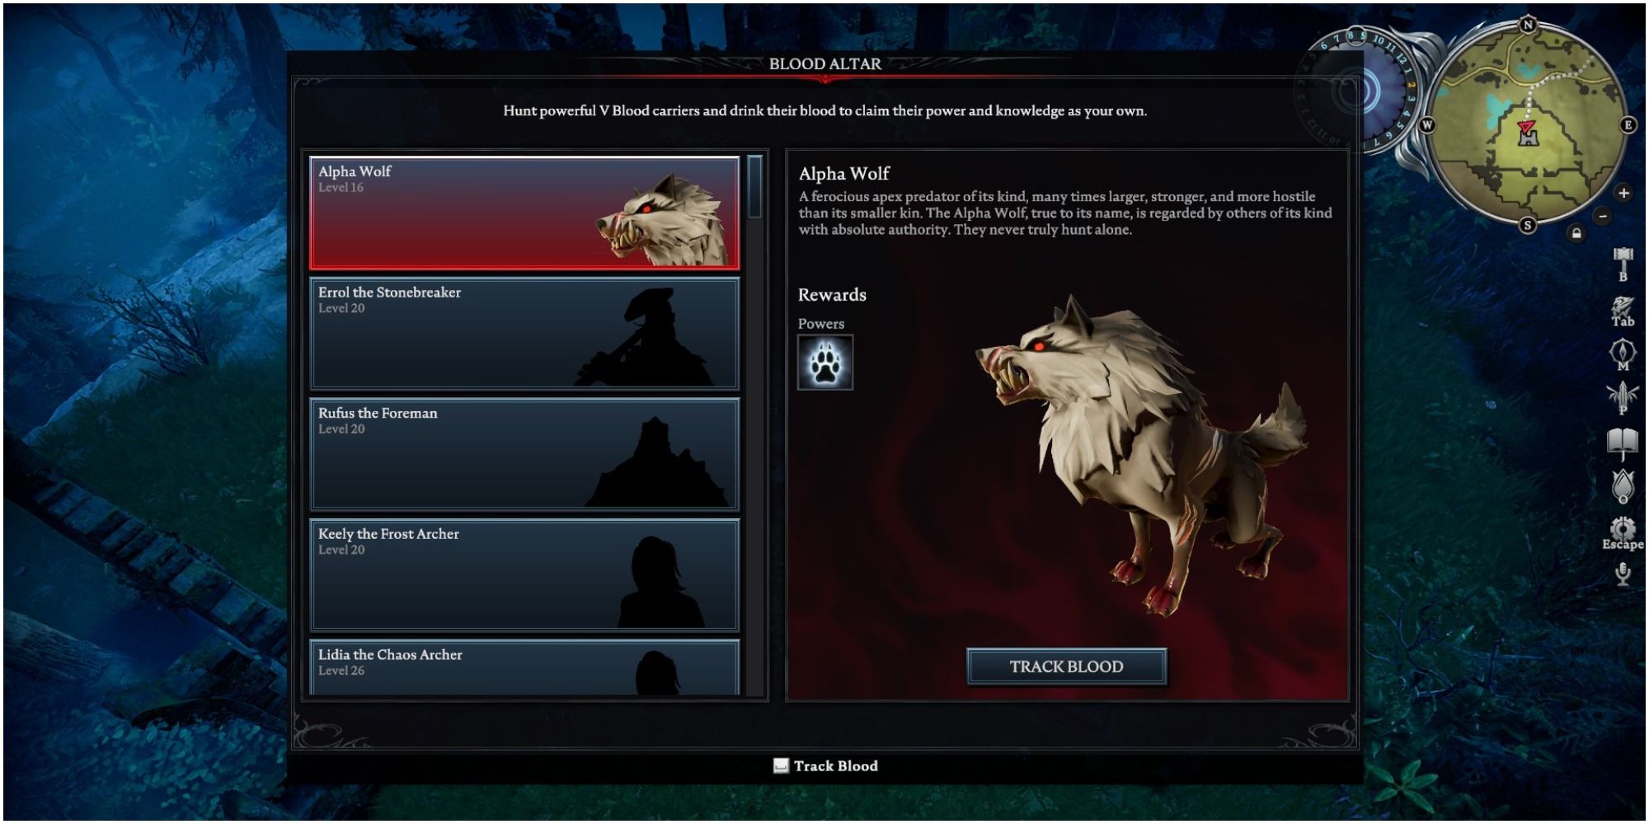
Task: Zoom in on the minimap
Action: click(x=1623, y=193)
